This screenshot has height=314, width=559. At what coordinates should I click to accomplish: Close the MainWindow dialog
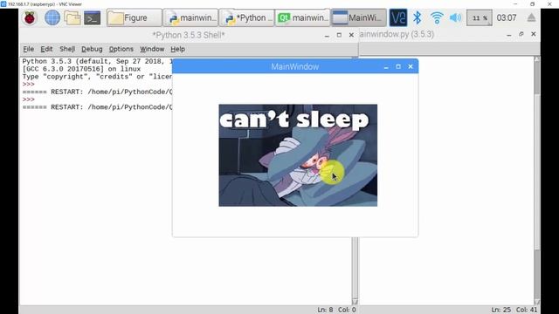coord(411,66)
